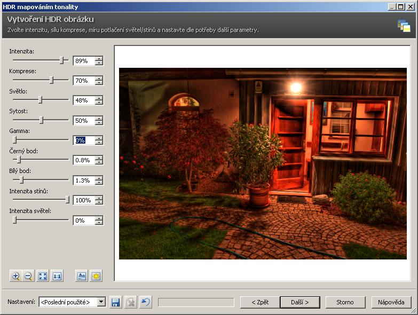
Task: Go back with the Zpět button
Action: pyautogui.click(x=260, y=302)
